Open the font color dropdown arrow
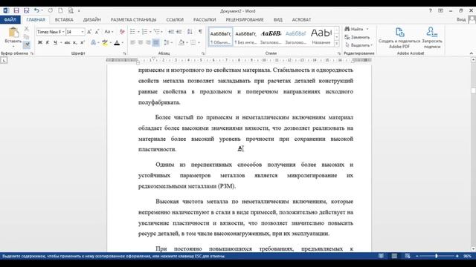 pos(122,43)
